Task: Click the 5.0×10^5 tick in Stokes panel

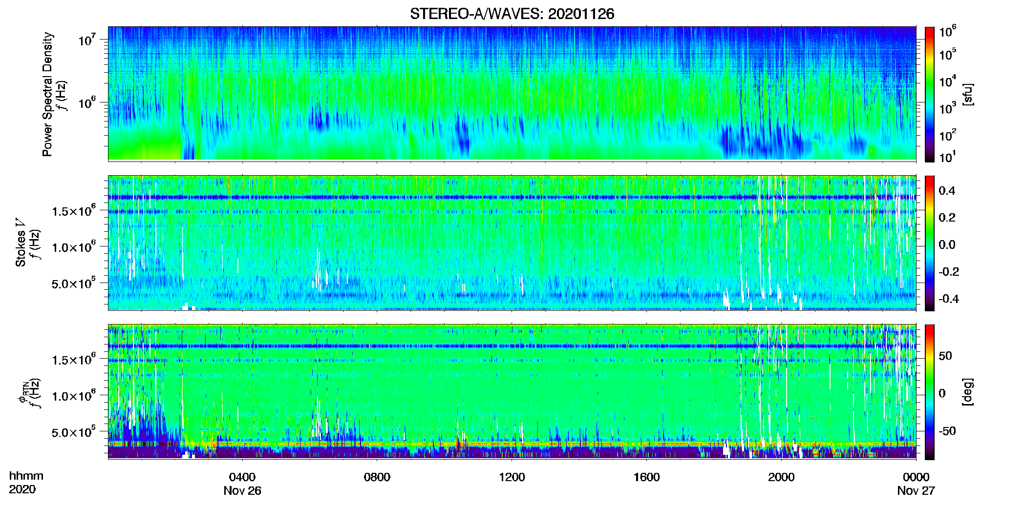Action: (74, 283)
